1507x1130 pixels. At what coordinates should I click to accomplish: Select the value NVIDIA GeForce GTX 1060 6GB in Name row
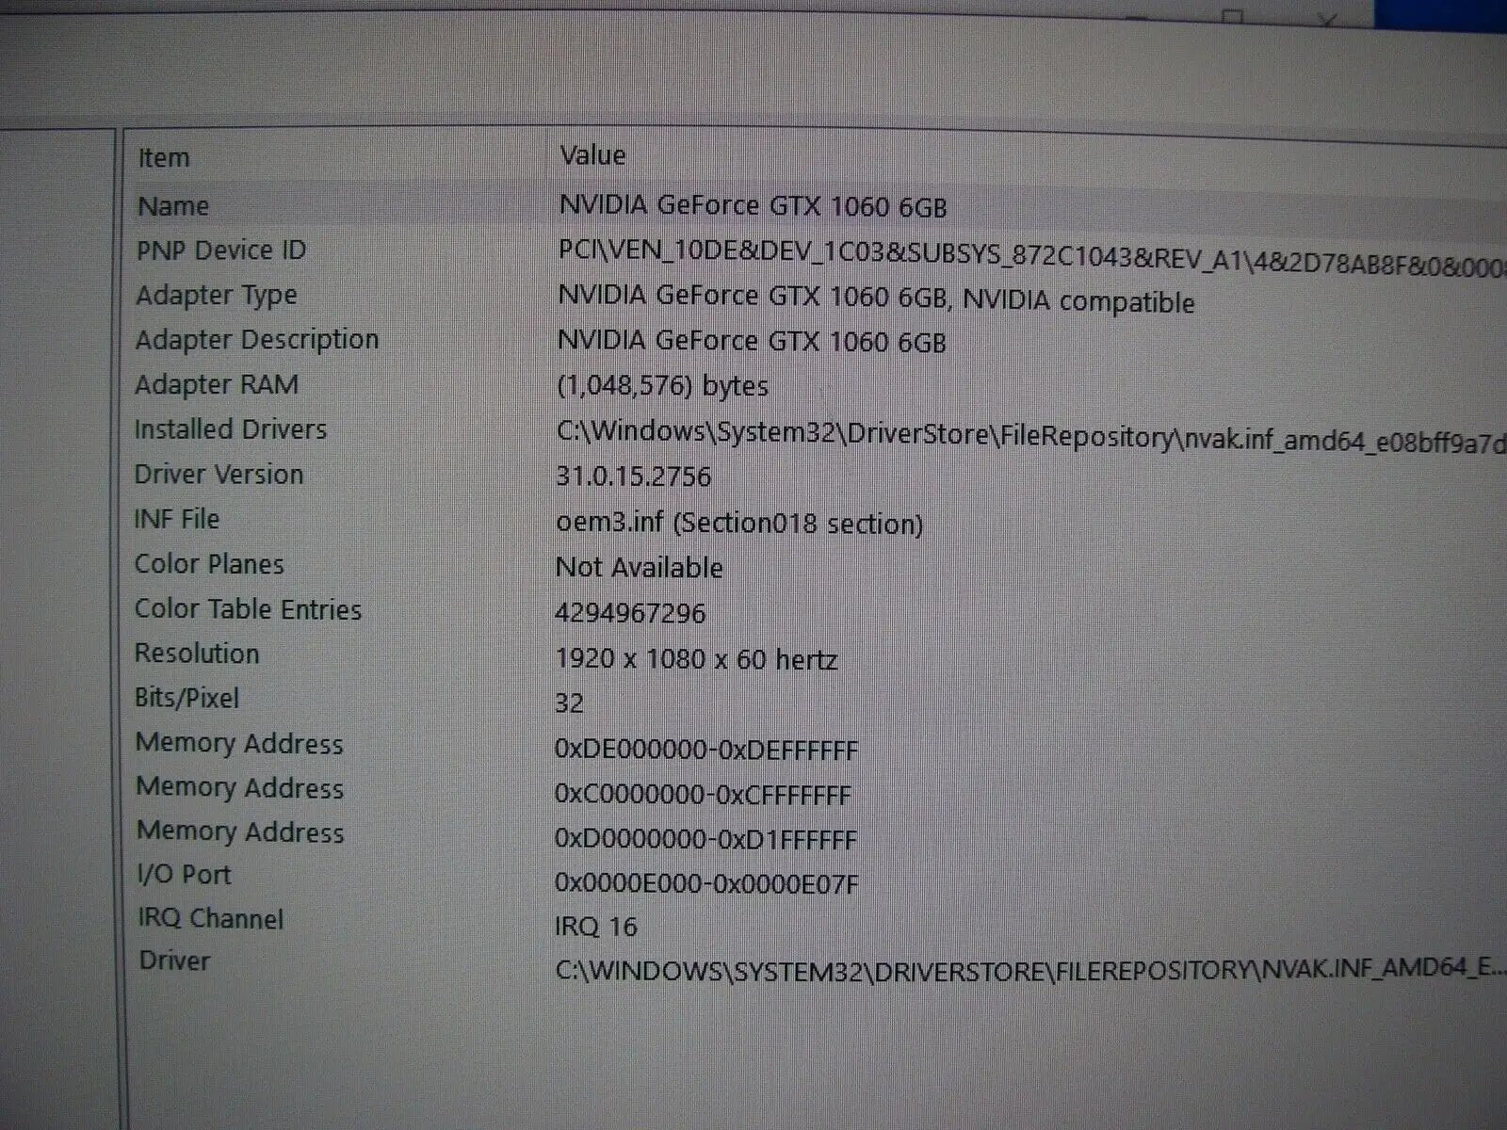(753, 205)
